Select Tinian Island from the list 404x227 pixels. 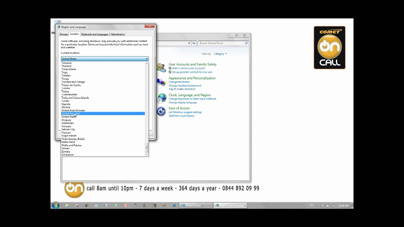click(103, 69)
